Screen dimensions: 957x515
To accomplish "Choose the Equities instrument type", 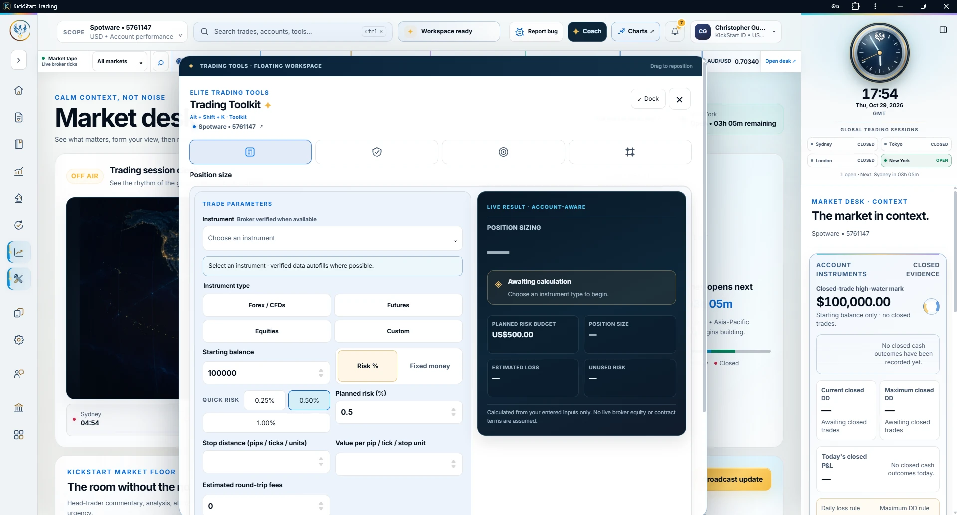I will point(267,331).
